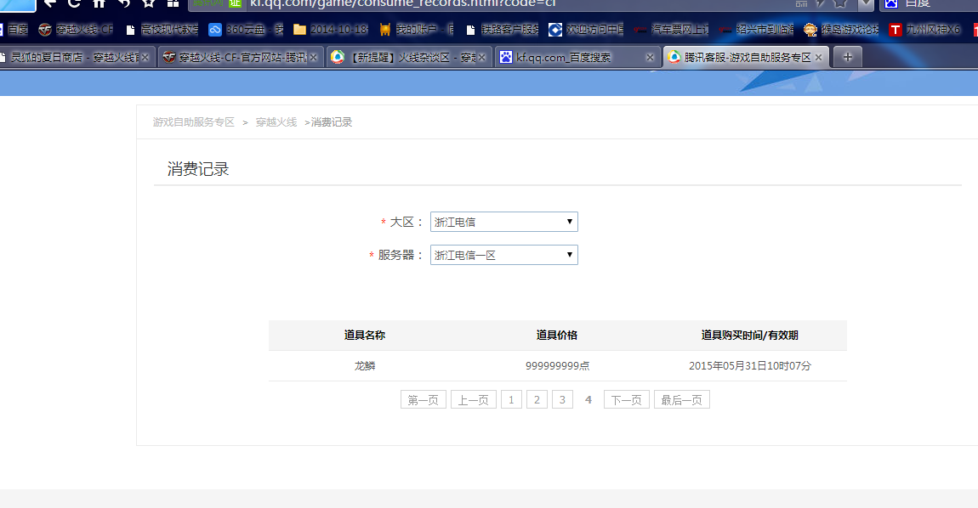The height and width of the screenshot is (508, 978).
Task: Jump to page 2 of records
Action: tap(537, 399)
